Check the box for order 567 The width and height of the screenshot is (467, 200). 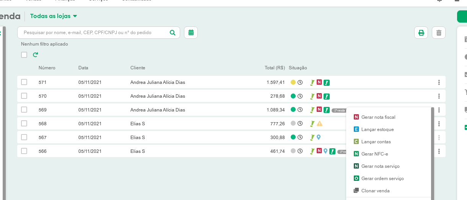pos(24,137)
